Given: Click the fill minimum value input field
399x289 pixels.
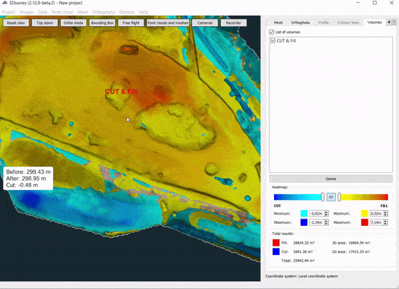Looking at the screenshot, I should (374, 213).
